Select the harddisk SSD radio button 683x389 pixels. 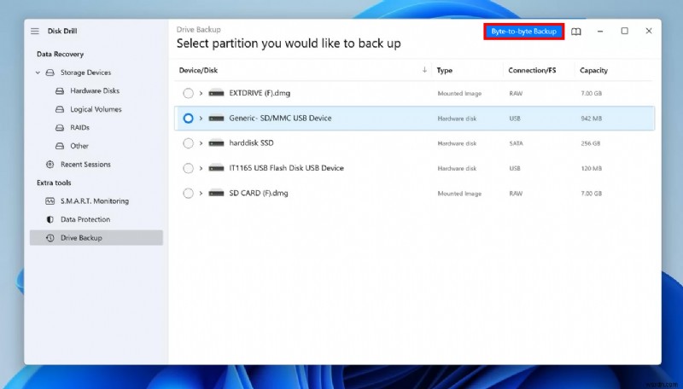point(188,143)
